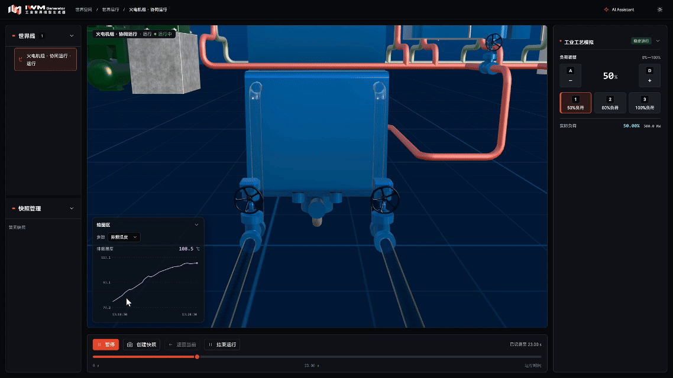Click the IWM Generator logo
The width and height of the screenshot is (673, 378).
37,9
